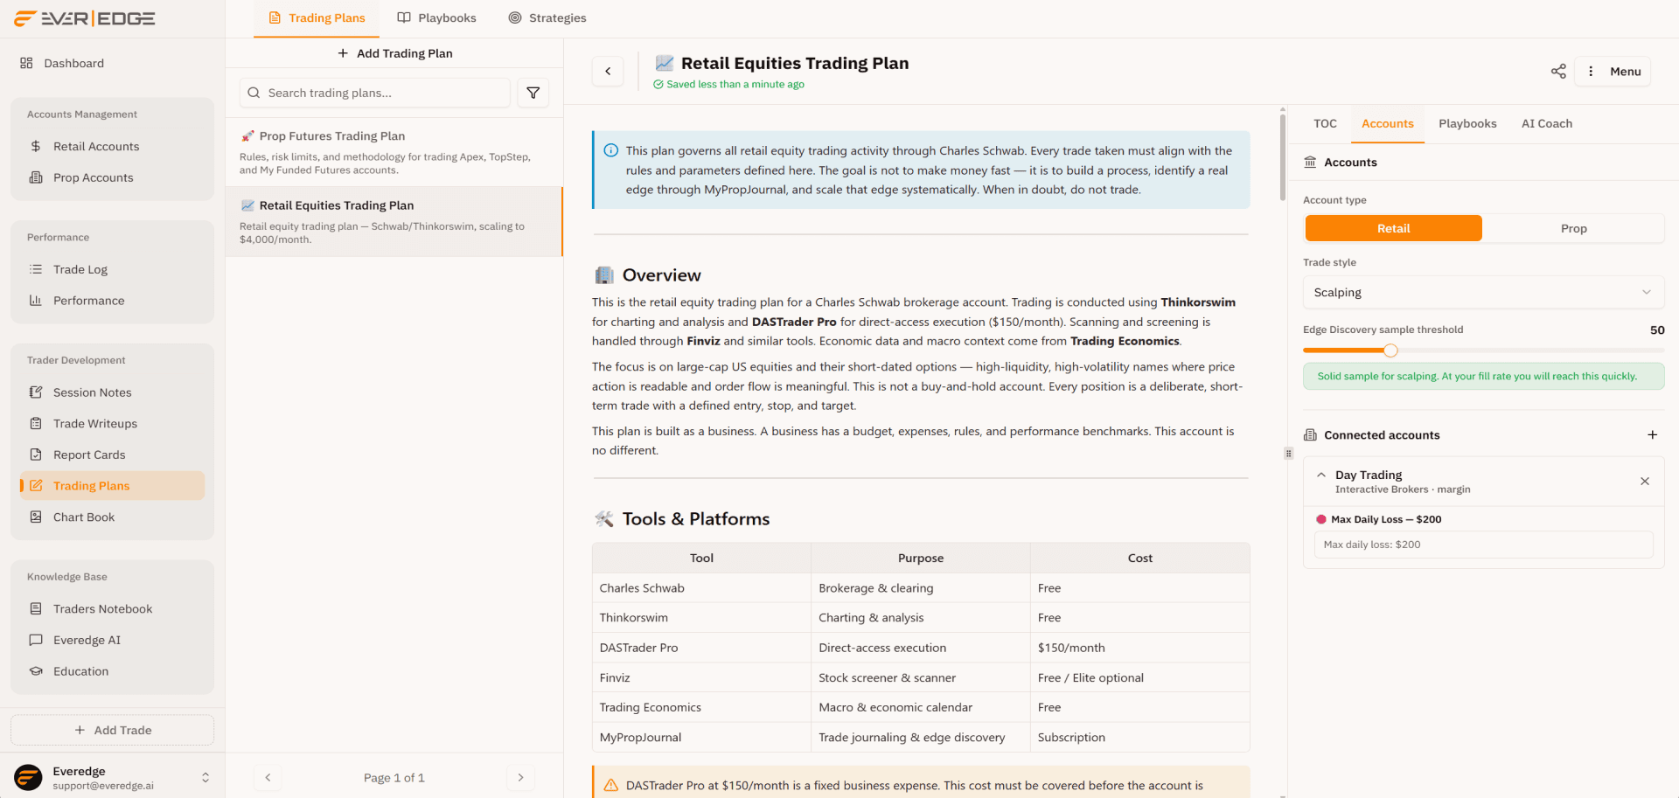The width and height of the screenshot is (1679, 798).
Task: Click the 'Tools & Platforms' heading
Action: [x=696, y=519]
